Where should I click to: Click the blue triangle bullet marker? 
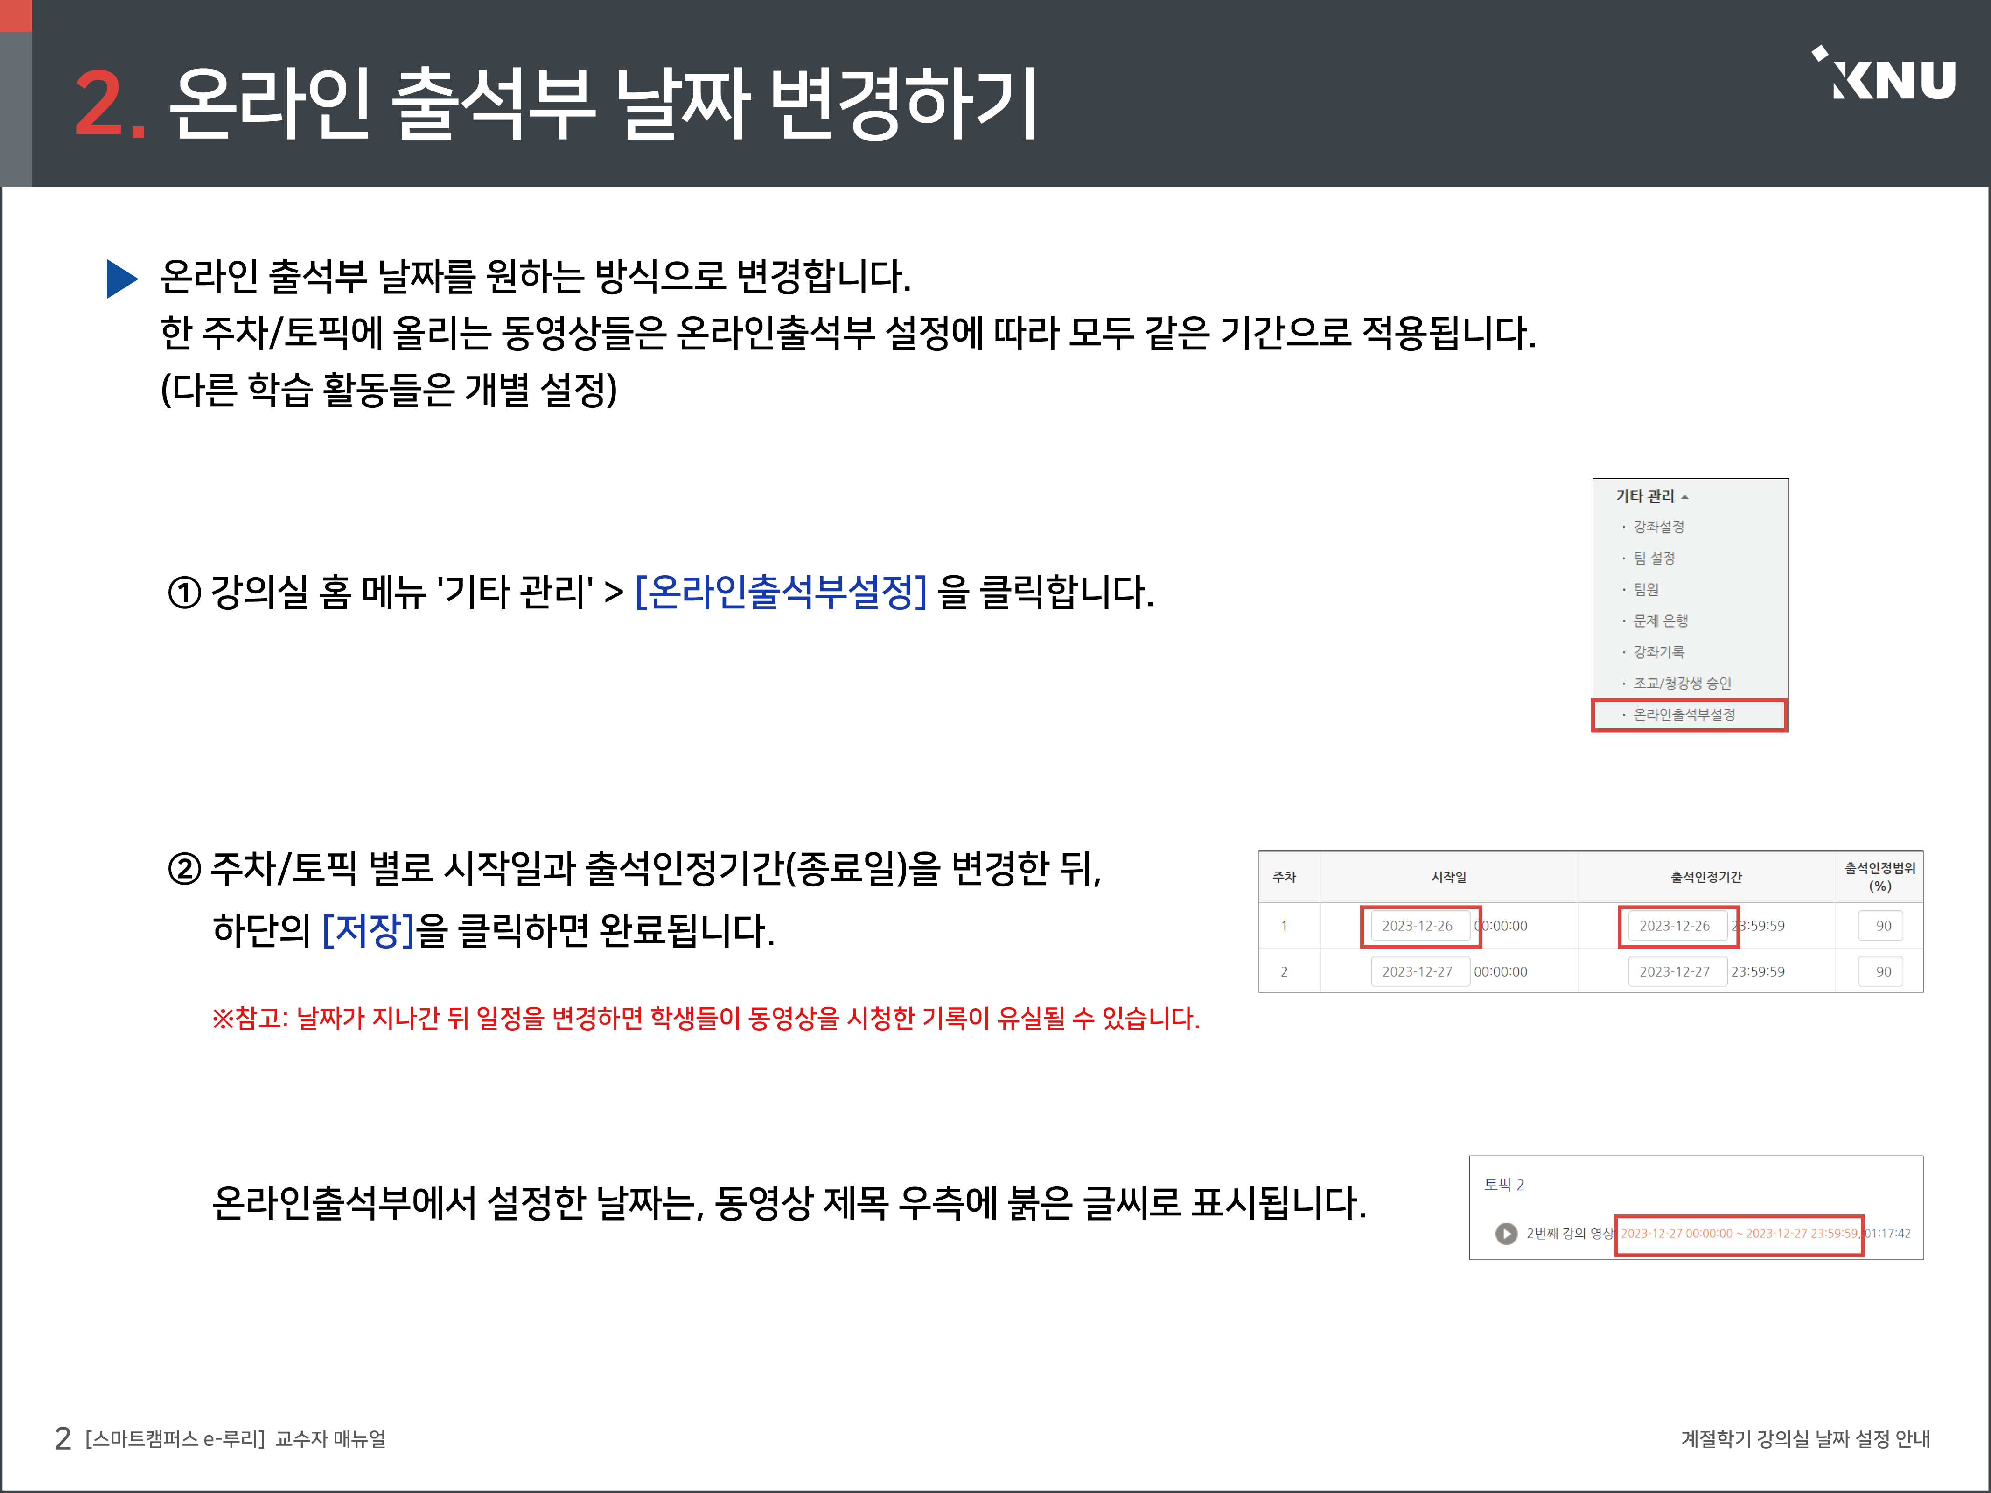click(x=121, y=278)
